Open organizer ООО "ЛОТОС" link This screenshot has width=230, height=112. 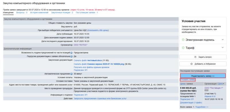pos(80,45)
